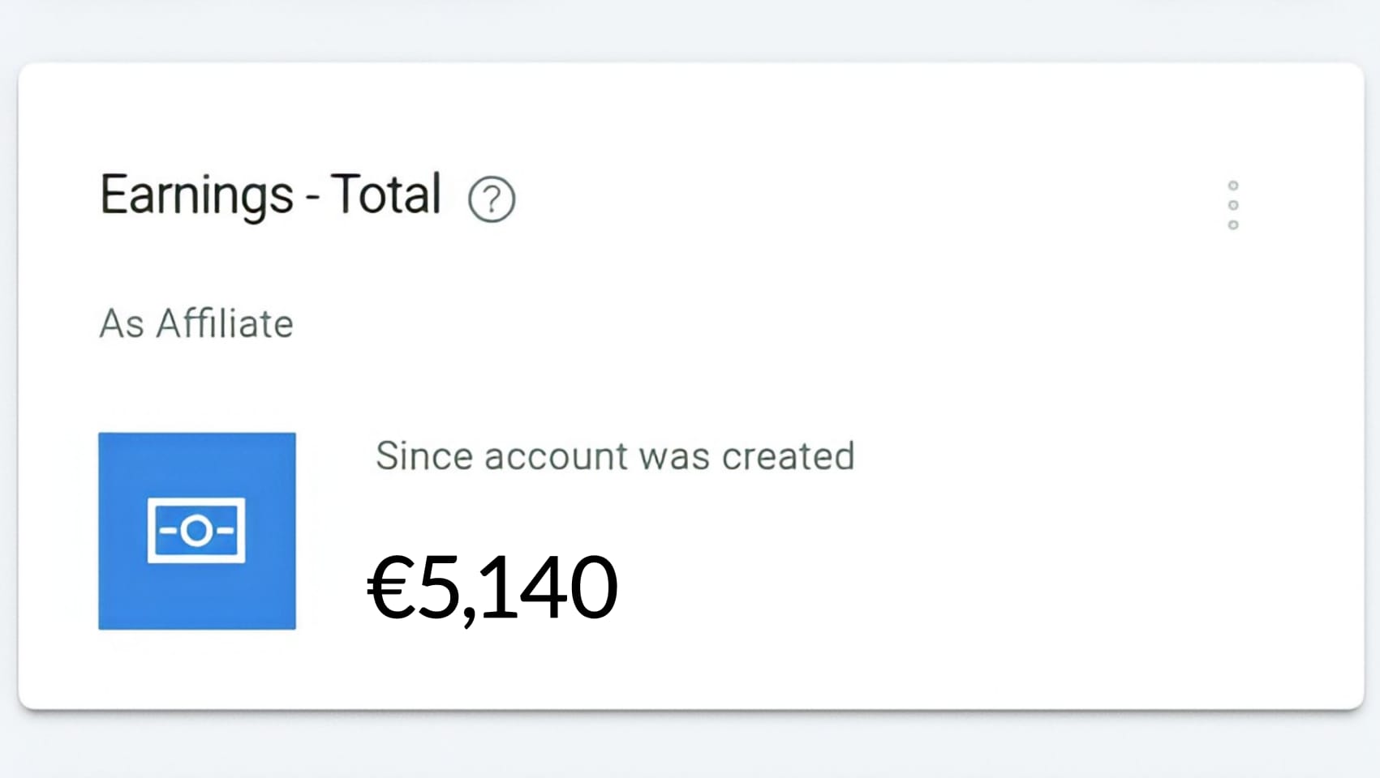The width and height of the screenshot is (1380, 778).
Task: Click the blue cash earnings icon
Action: (x=197, y=531)
